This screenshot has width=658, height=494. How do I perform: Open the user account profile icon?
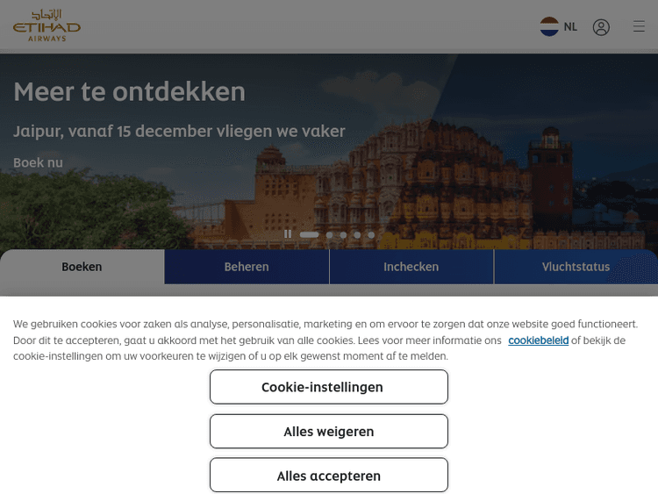[601, 27]
